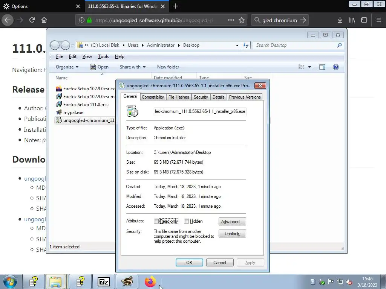
Task: Open site information icon in URL bar
Action: coord(81,20)
